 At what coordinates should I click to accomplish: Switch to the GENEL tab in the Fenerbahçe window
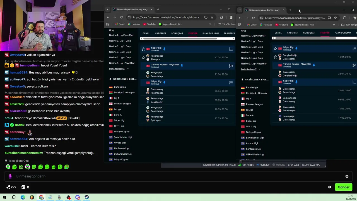(146, 33)
